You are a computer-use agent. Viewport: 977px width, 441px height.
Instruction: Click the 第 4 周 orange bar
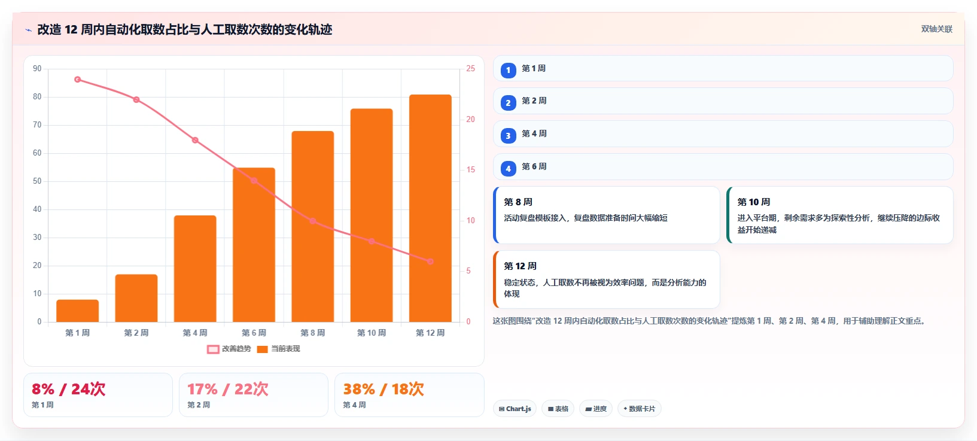point(195,269)
